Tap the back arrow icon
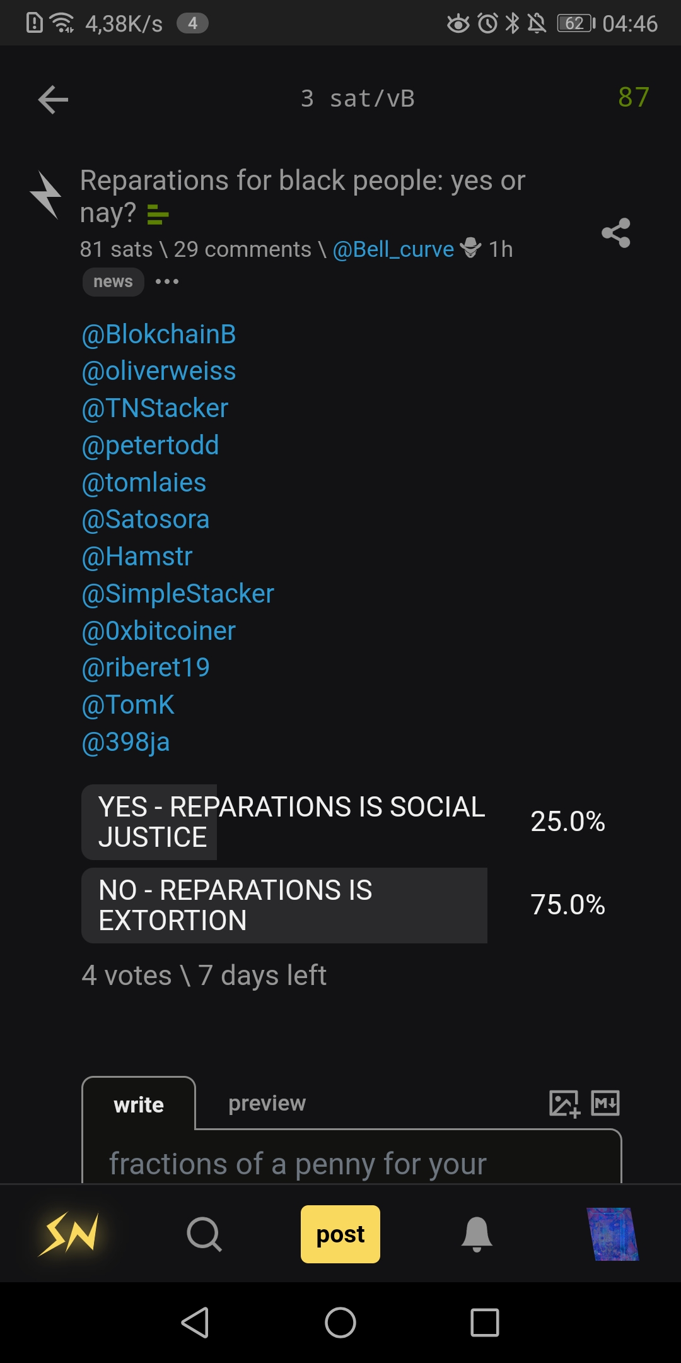The height and width of the screenshot is (1363, 681). tap(53, 99)
